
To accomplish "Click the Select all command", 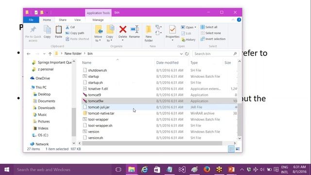I will [209, 27].
